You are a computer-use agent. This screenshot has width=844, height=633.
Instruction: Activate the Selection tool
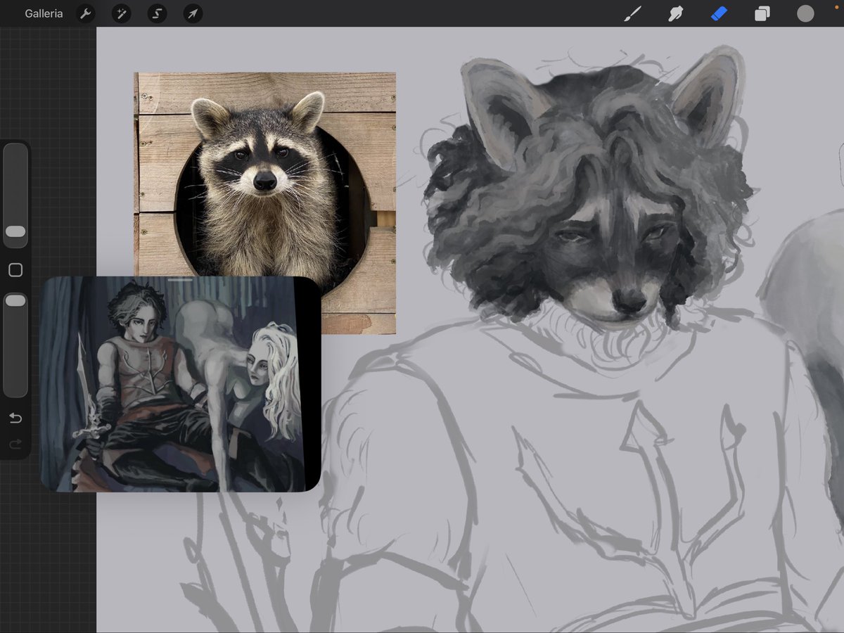[158, 13]
